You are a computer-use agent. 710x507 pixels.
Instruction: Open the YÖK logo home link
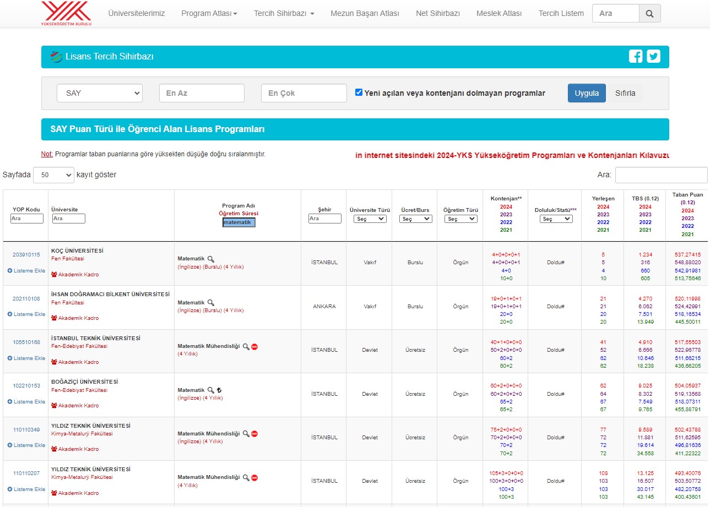pos(67,13)
